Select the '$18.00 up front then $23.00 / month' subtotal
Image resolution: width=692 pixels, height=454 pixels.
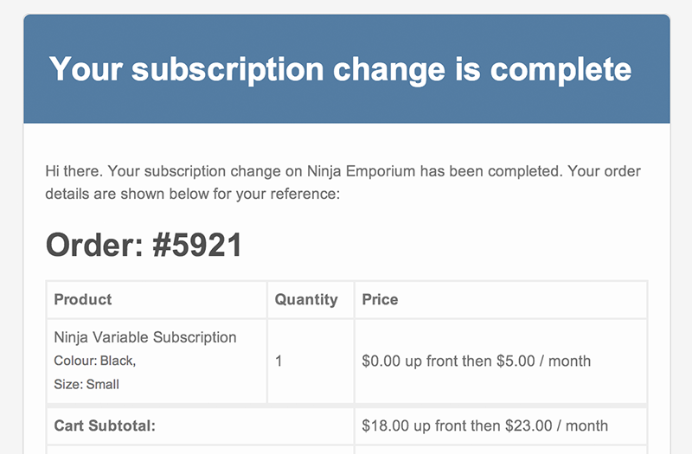pos(485,425)
